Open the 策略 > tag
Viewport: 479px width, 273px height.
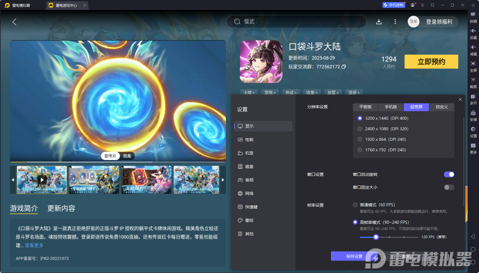click(270, 92)
